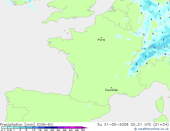Click the Dourbies city label
This screenshot has height=131, width=170.
111,90
